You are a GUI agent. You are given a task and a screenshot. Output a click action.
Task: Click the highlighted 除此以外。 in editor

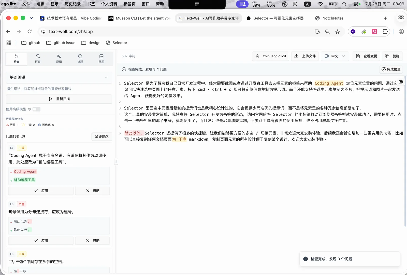(x=134, y=133)
